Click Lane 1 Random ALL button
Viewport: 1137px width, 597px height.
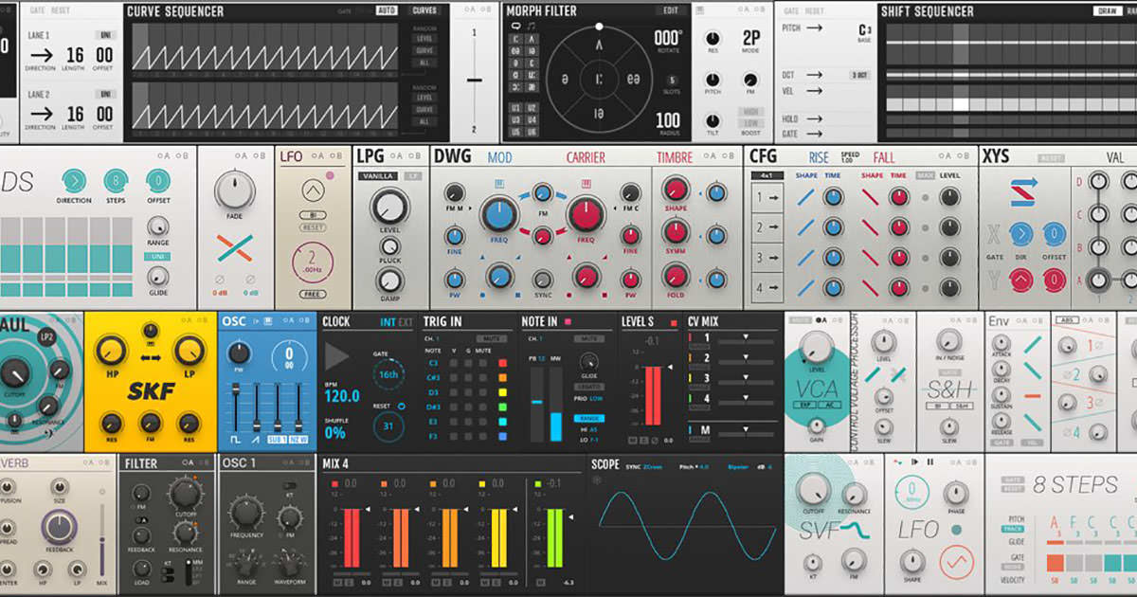(x=424, y=61)
